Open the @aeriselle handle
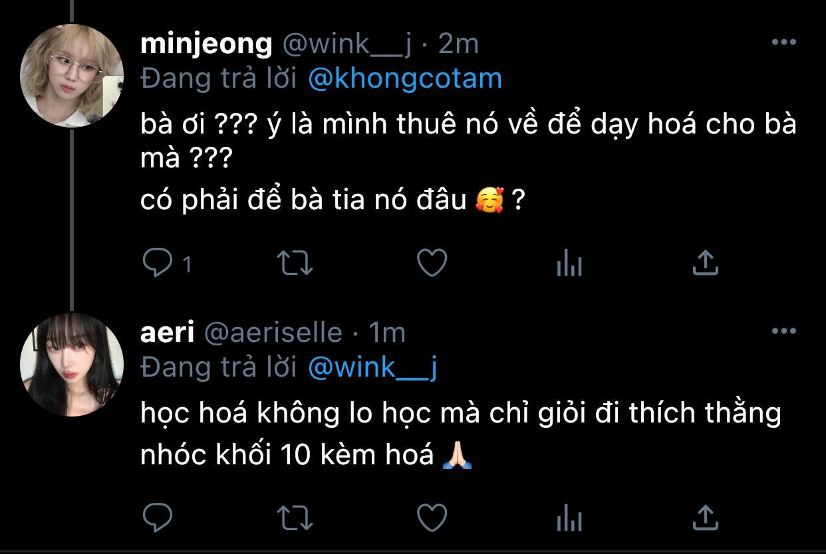826x554 pixels. [272, 332]
